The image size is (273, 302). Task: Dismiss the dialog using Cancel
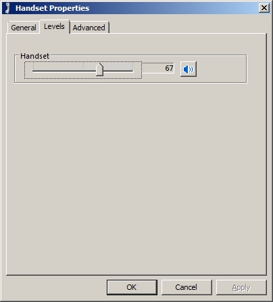pos(187,287)
